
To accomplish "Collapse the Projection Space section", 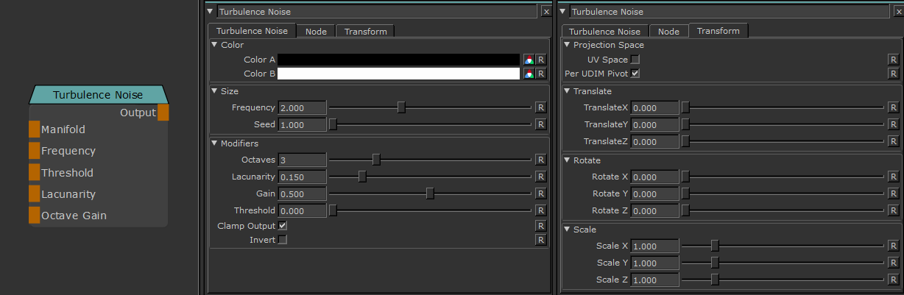I will point(567,45).
